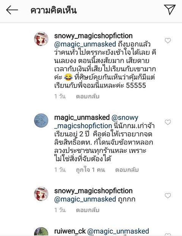Tap ตอบกลับ under the first comment
This screenshot has width=182, height=236.
pyautogui.click(x=88, y=96)
